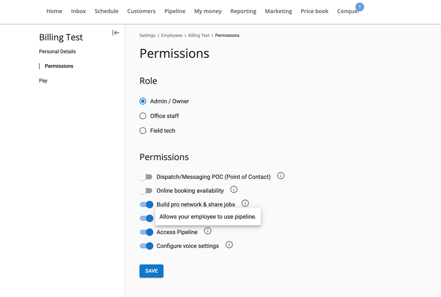The width and height of the screenshot is (441, 297).
Task: Select the Office staff role
Action: tap(143, 116)
